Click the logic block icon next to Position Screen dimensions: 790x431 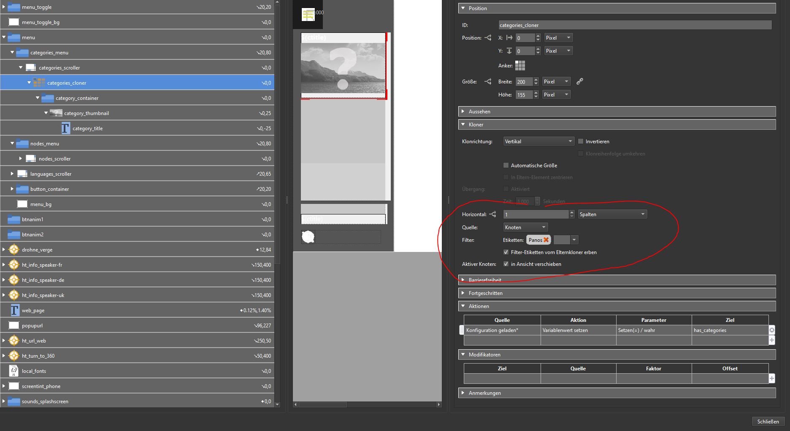(488, 37)
